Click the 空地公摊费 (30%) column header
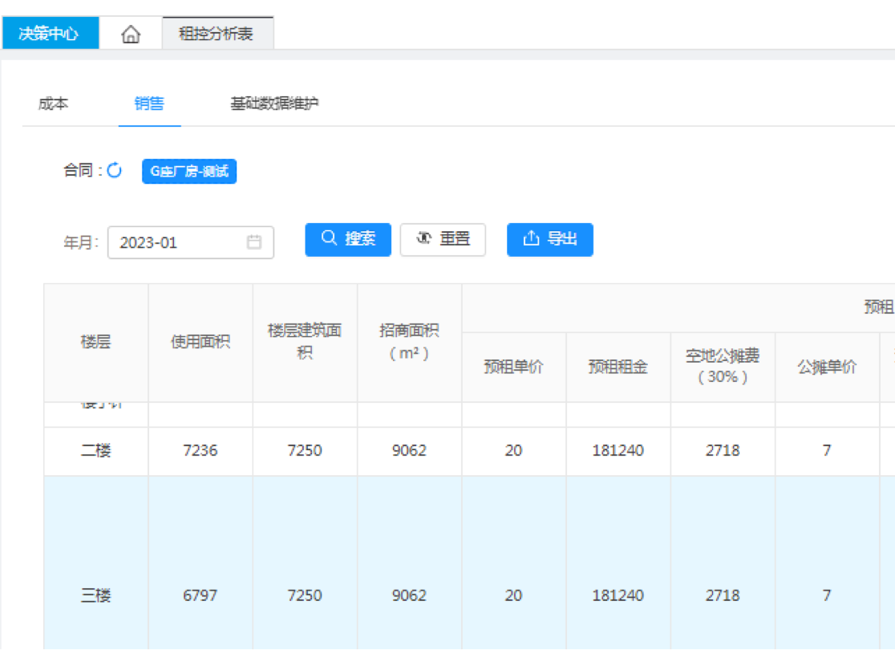This screenshot has width=895, height=650. (x=723, y=367)
